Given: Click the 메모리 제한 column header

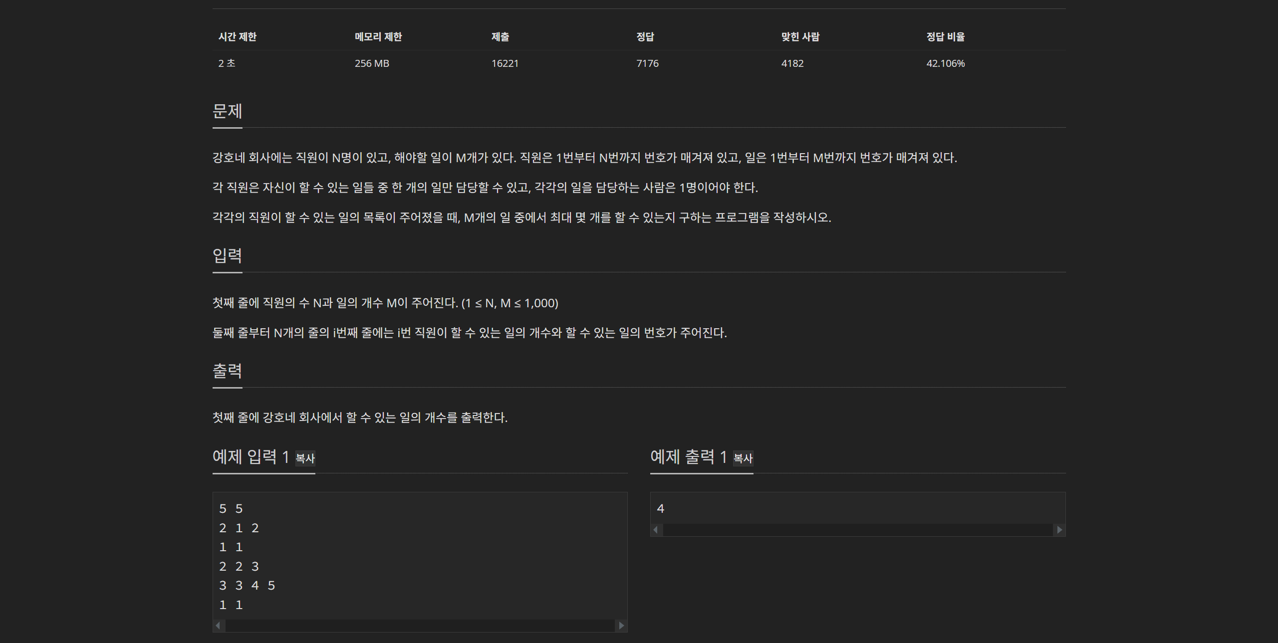Looking at the screenshot, I should coord(378,36).
